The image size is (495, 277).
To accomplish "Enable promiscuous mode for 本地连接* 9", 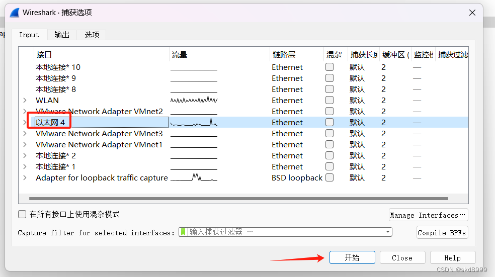I will tap(329, 78).
